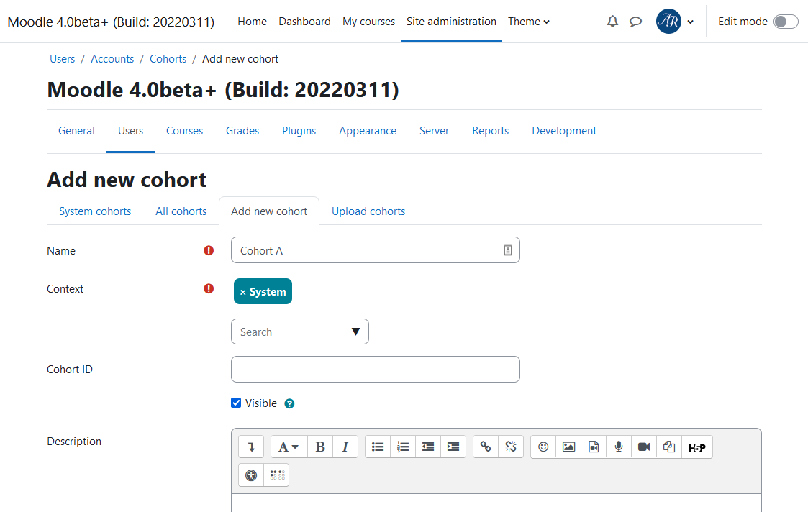
Task: Run the accessibility checker
Action: (x=252, y=475)
